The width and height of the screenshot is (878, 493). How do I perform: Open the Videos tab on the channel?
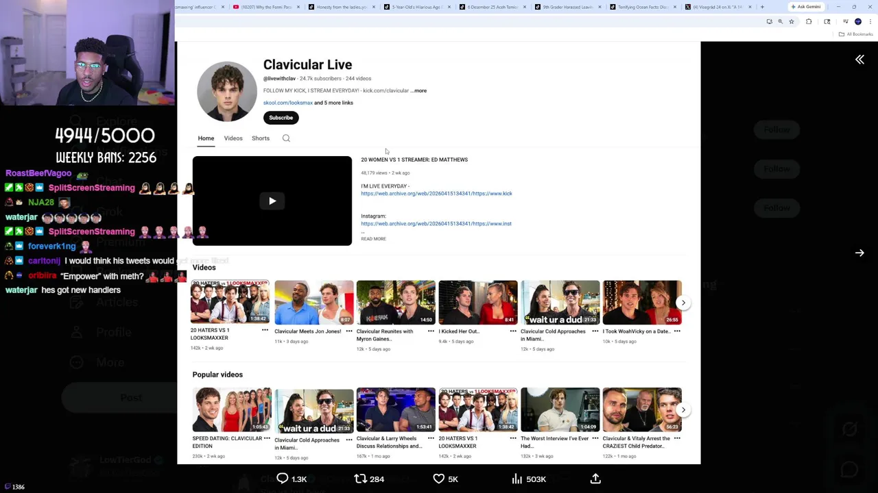(x=233, y=138)
